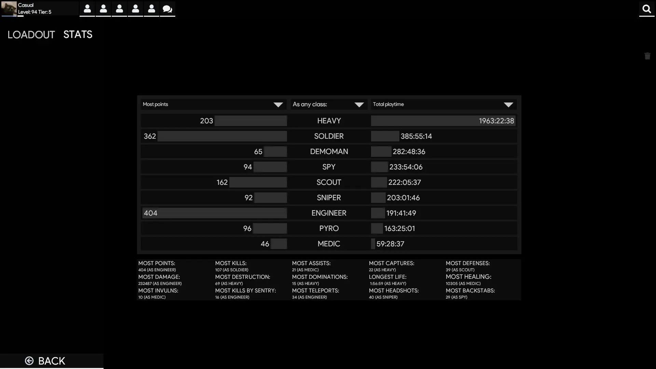
Task: Click the player avatar thumbnail
Action: pyautogui.click(x=9, y=9)
